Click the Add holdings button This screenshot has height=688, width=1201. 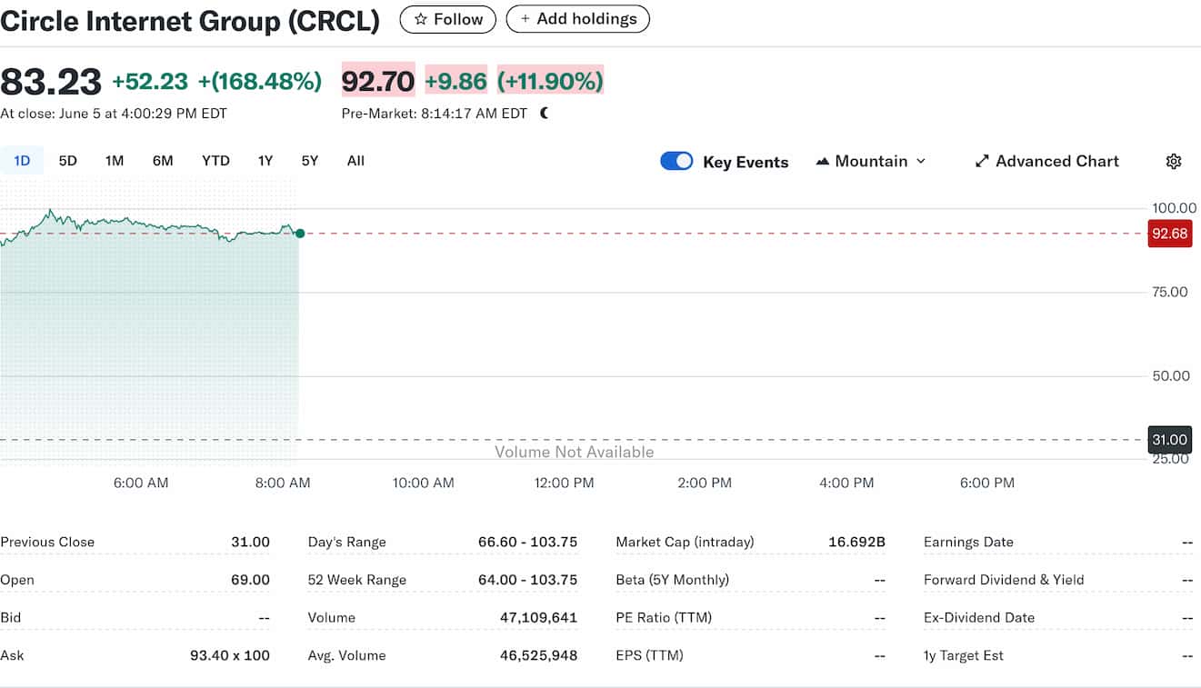click(577, 19)
